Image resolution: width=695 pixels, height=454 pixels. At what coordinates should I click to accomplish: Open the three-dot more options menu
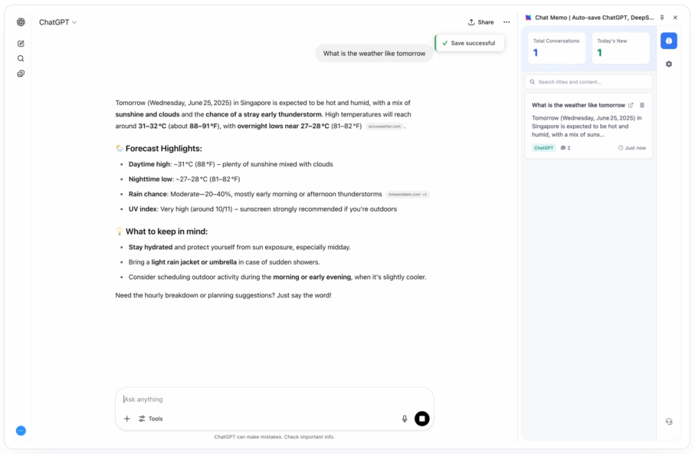click(x=506, y=22)
